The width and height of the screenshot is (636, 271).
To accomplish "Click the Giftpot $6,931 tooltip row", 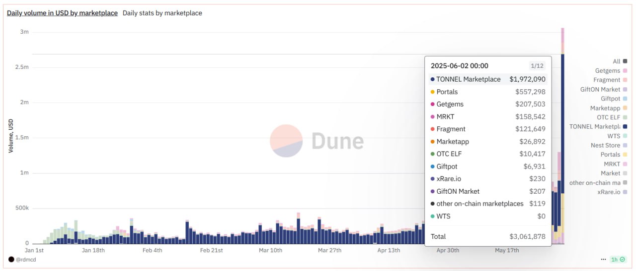I will 488,166.
